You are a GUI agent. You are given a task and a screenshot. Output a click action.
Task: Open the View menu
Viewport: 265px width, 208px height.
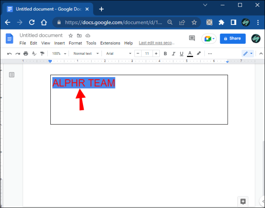point(46,43)
